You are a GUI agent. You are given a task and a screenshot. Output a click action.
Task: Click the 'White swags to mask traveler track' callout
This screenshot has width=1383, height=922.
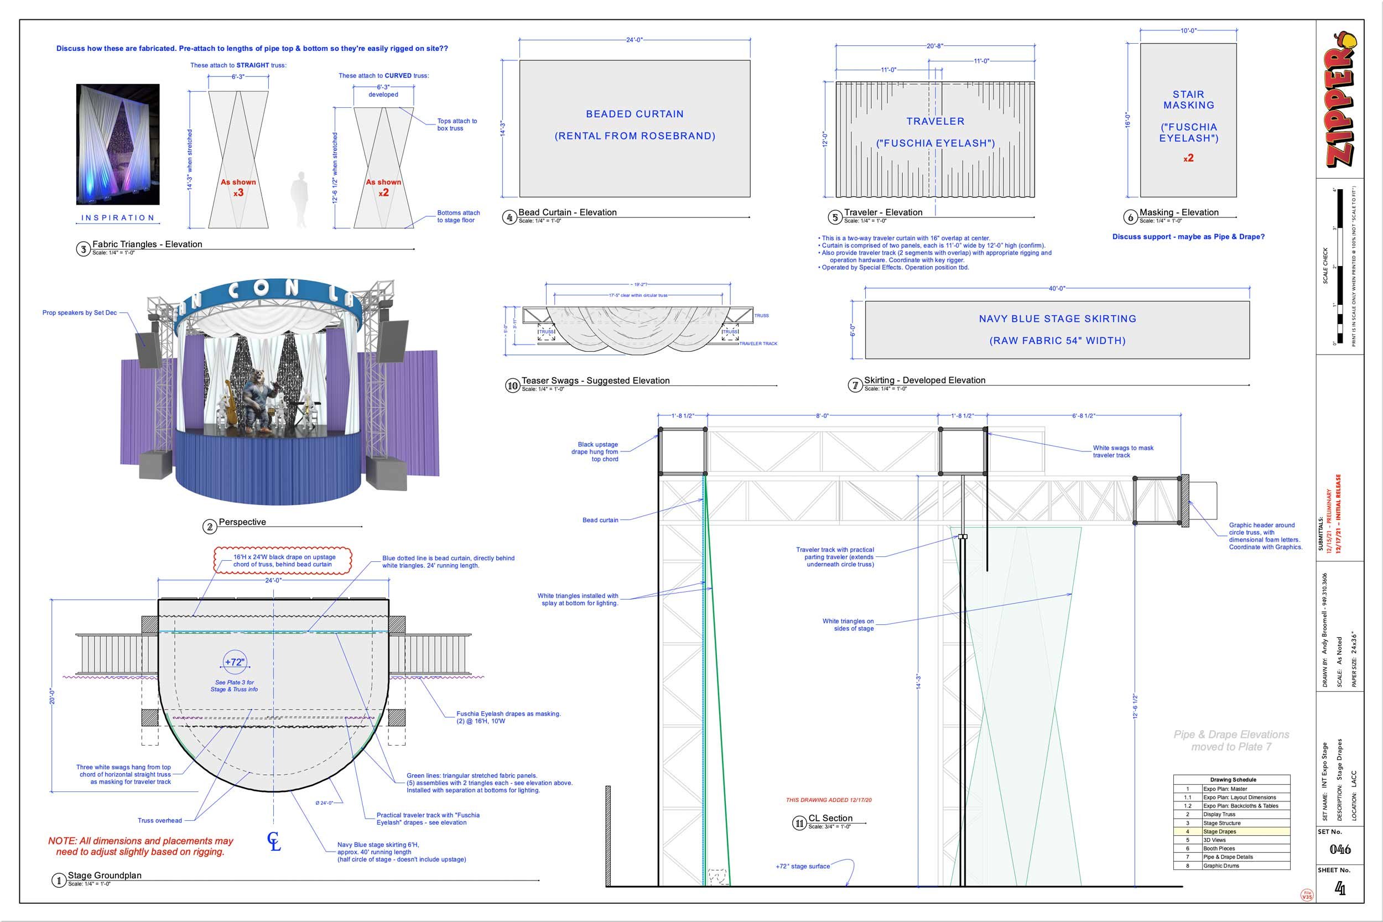pos(1123,451)
